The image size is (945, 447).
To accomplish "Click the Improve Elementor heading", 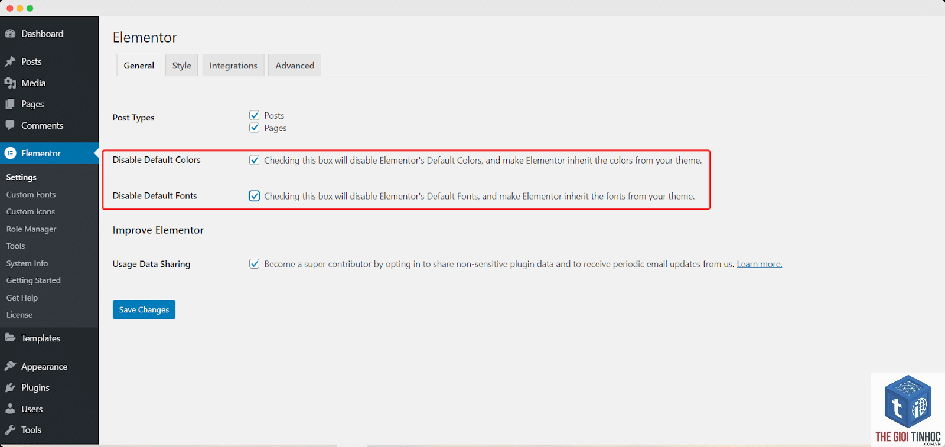I will (x=158, y=230).
